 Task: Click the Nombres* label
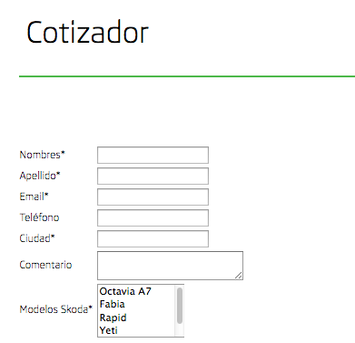point(43,155)
